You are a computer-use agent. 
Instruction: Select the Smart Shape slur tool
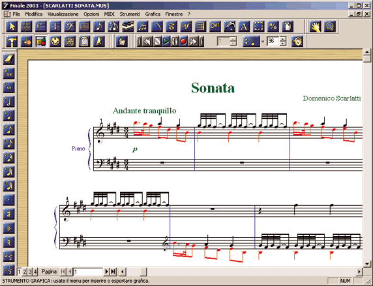pyautogui.click(x=157, y=27)
